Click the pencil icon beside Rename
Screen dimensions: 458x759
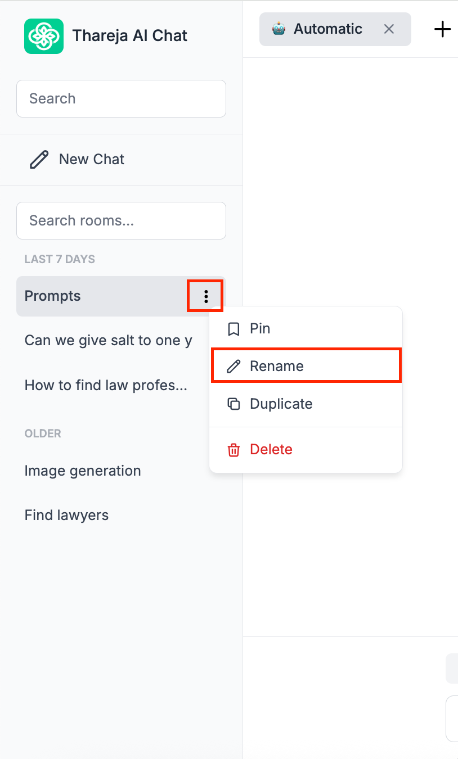pyautogui.click(x=234, y=367)
